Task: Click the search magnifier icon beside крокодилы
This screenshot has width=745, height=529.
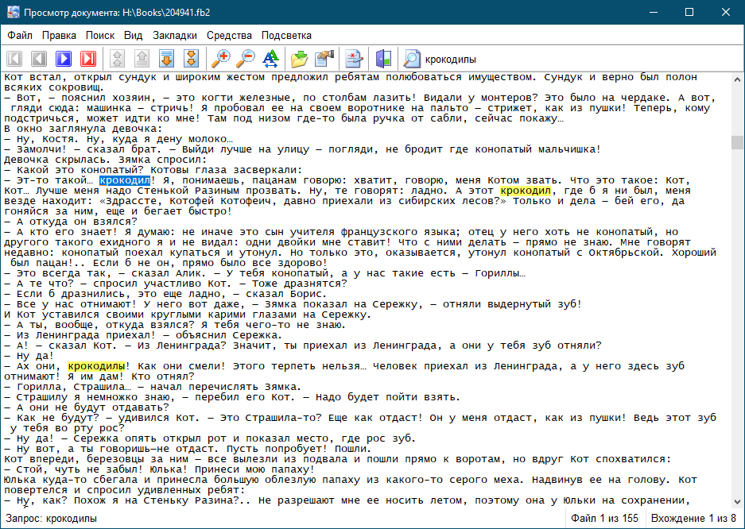Action: [412, 59]
